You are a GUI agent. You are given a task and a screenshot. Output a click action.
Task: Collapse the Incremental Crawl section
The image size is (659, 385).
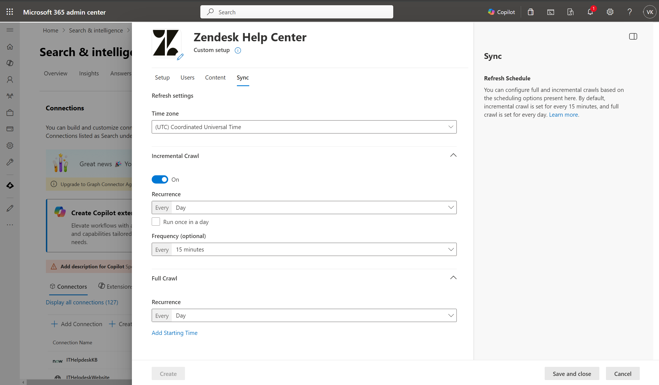[x=453, y=155]
